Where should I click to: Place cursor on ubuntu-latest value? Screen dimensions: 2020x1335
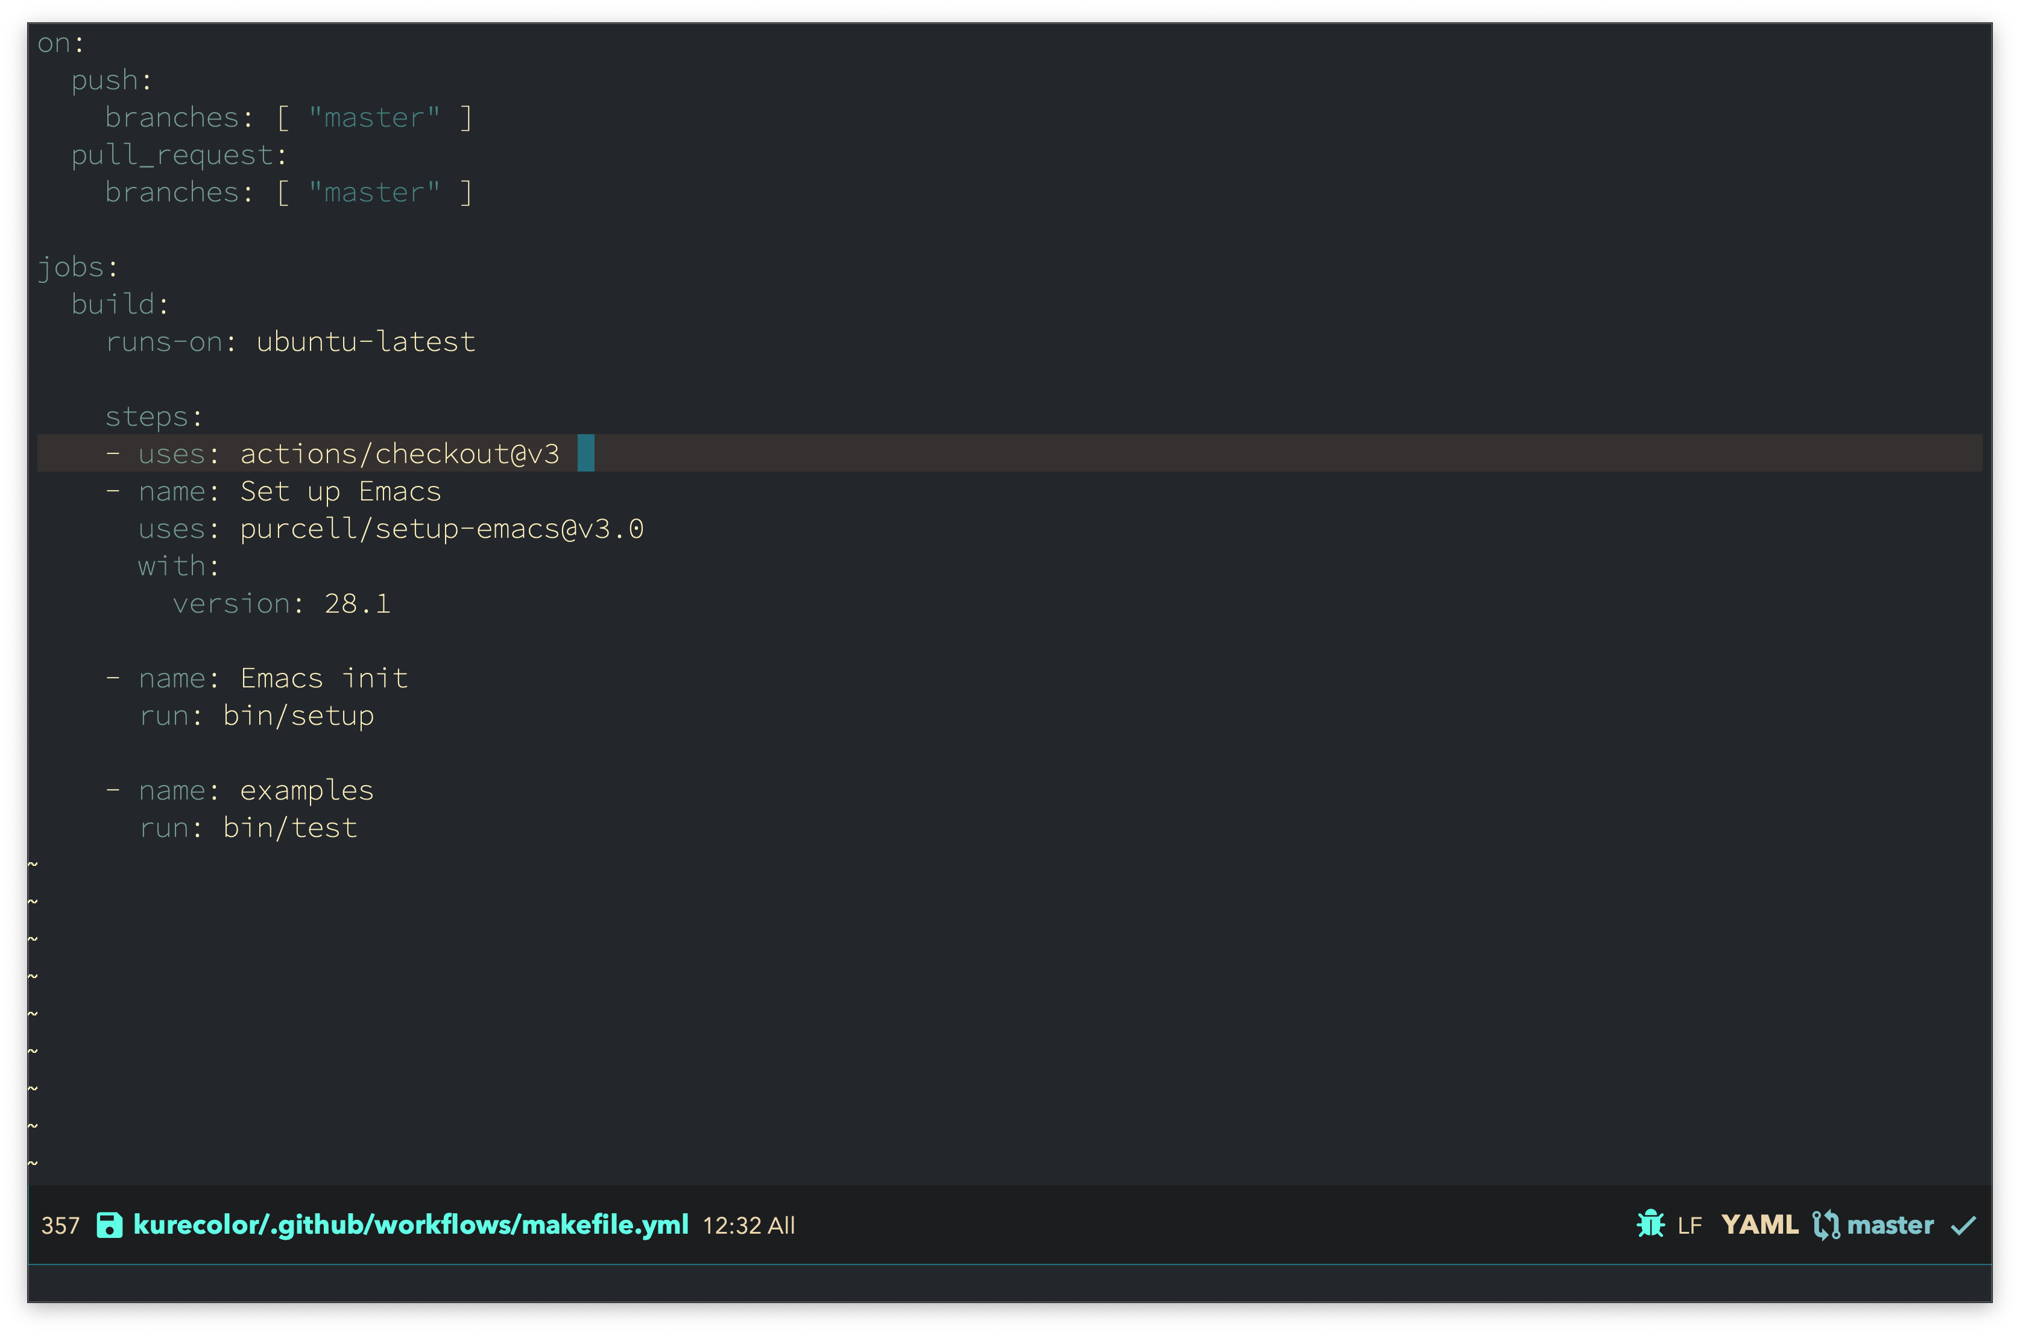pos(365,341)
